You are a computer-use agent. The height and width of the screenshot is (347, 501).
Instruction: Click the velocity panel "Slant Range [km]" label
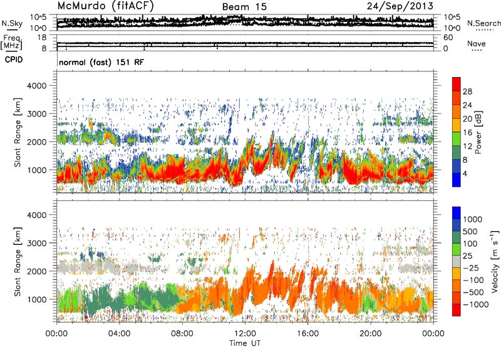pyautogui.click(x=18, y=261)
